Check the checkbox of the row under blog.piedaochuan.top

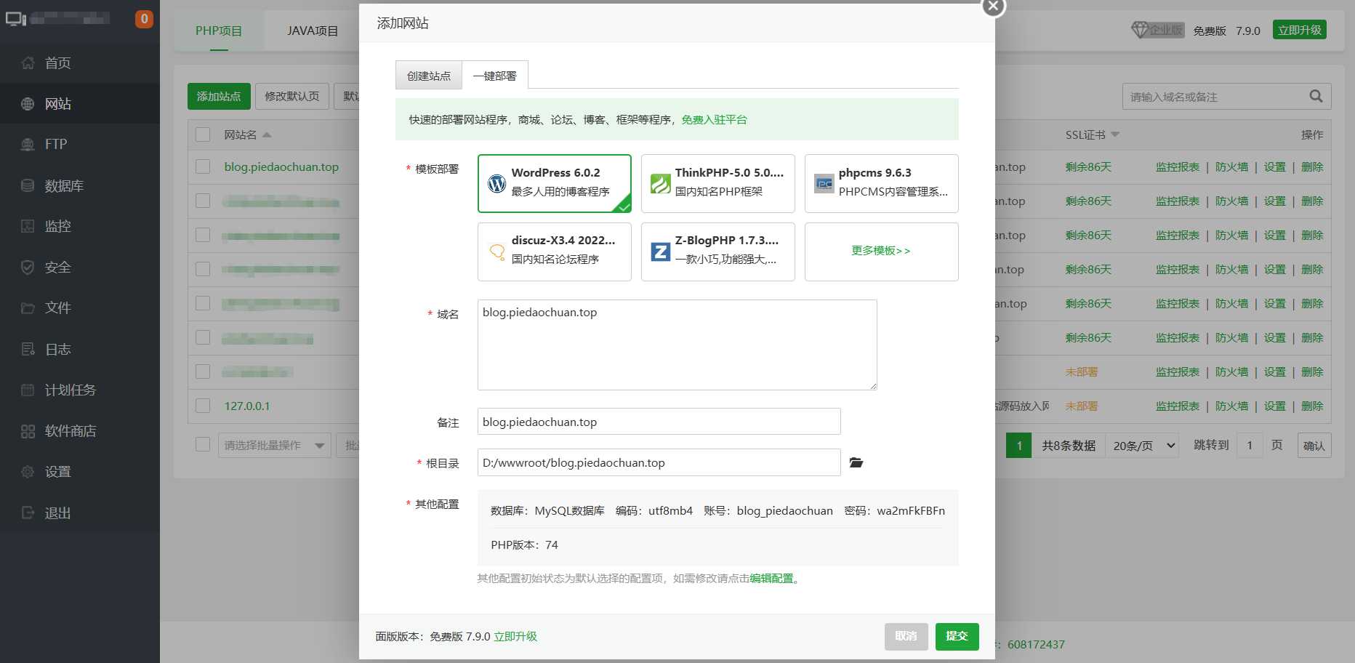tap(203, 201)
